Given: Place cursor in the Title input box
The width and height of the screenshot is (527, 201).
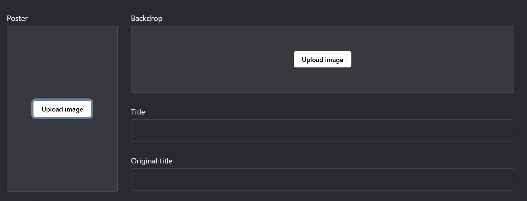Looking at the screenshot, I should [x=322, y=131].
